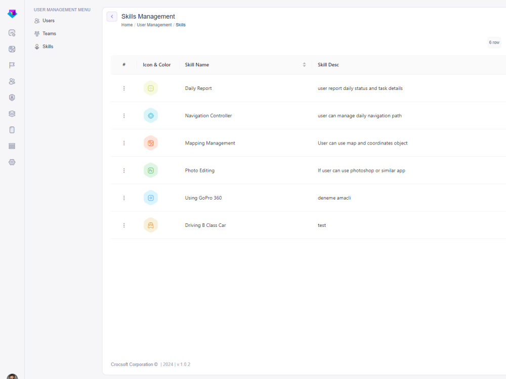This screenshot has height=379, width=506.
Task: Select the Photo Editing skill name
Action: [x=199, y=170]
